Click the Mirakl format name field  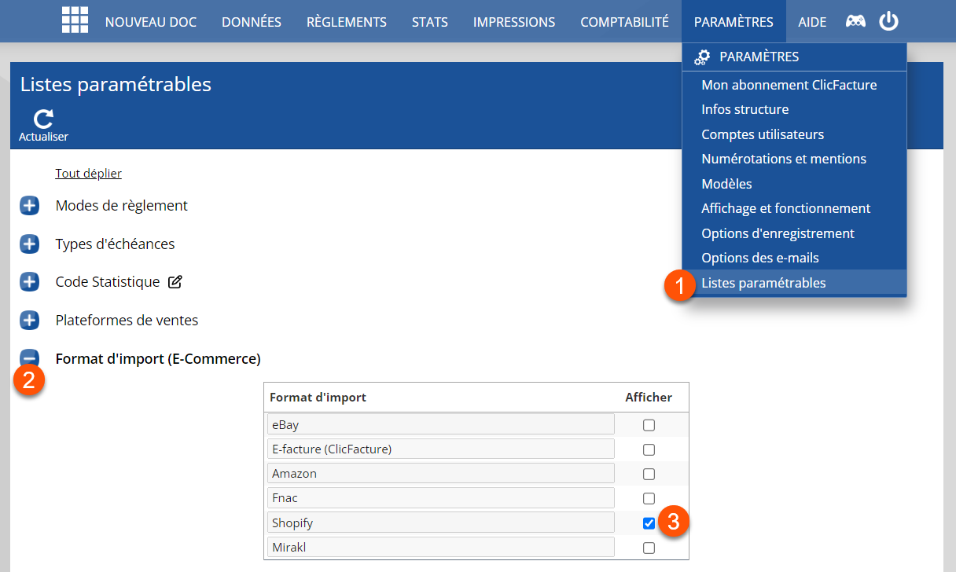(440, 548)
